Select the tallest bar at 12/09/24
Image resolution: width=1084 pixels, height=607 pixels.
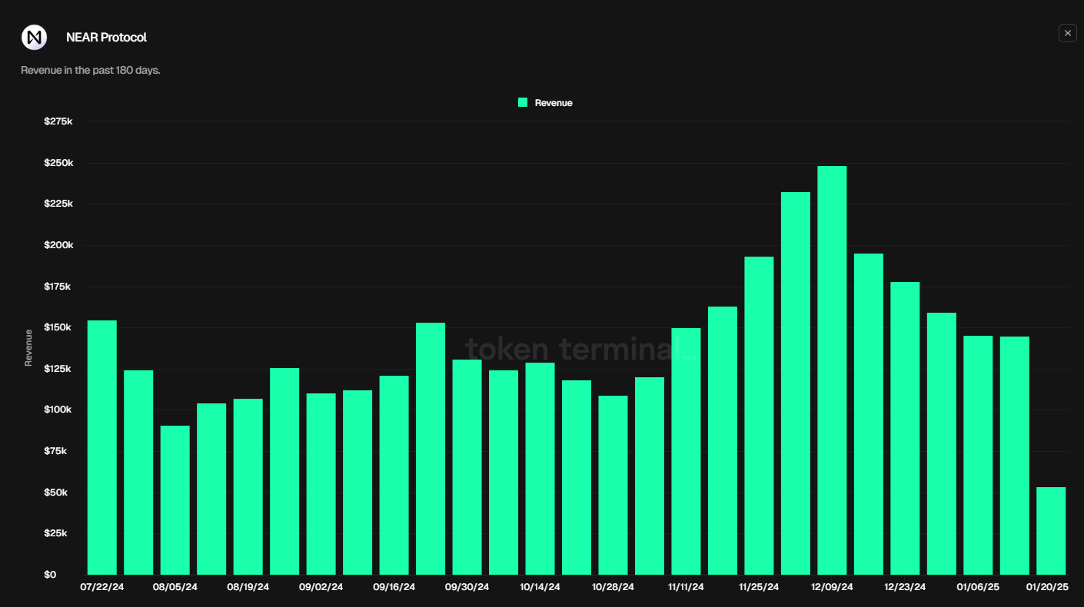[x=833, y=370]
